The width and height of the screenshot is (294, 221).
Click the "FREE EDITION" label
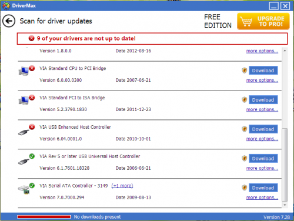(218, 21)
